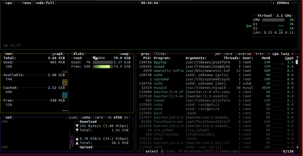The height and width of the screenshot is (156, 303).
Task: Click the root disk Used bar
Action: pyautogui.click(x=103, y=62)
